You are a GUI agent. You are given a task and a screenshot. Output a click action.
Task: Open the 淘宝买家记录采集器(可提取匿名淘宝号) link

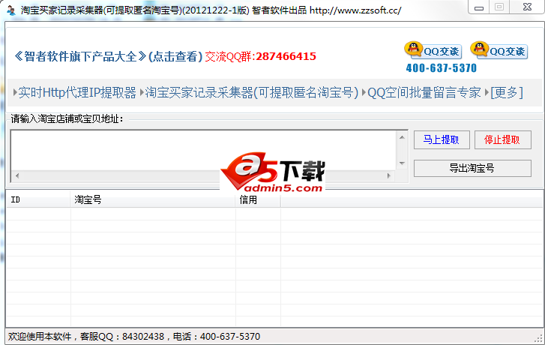pyautogui.click(x=252, y=92)
